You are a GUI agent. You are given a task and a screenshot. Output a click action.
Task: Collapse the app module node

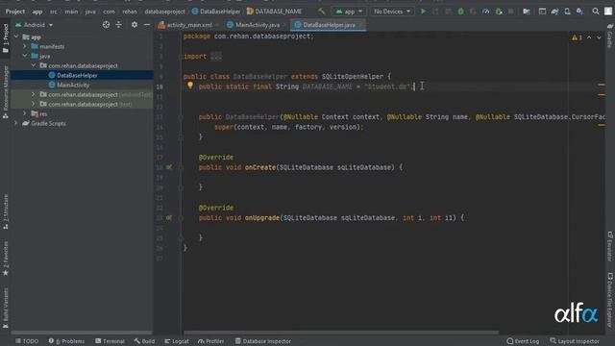point(16,37)
